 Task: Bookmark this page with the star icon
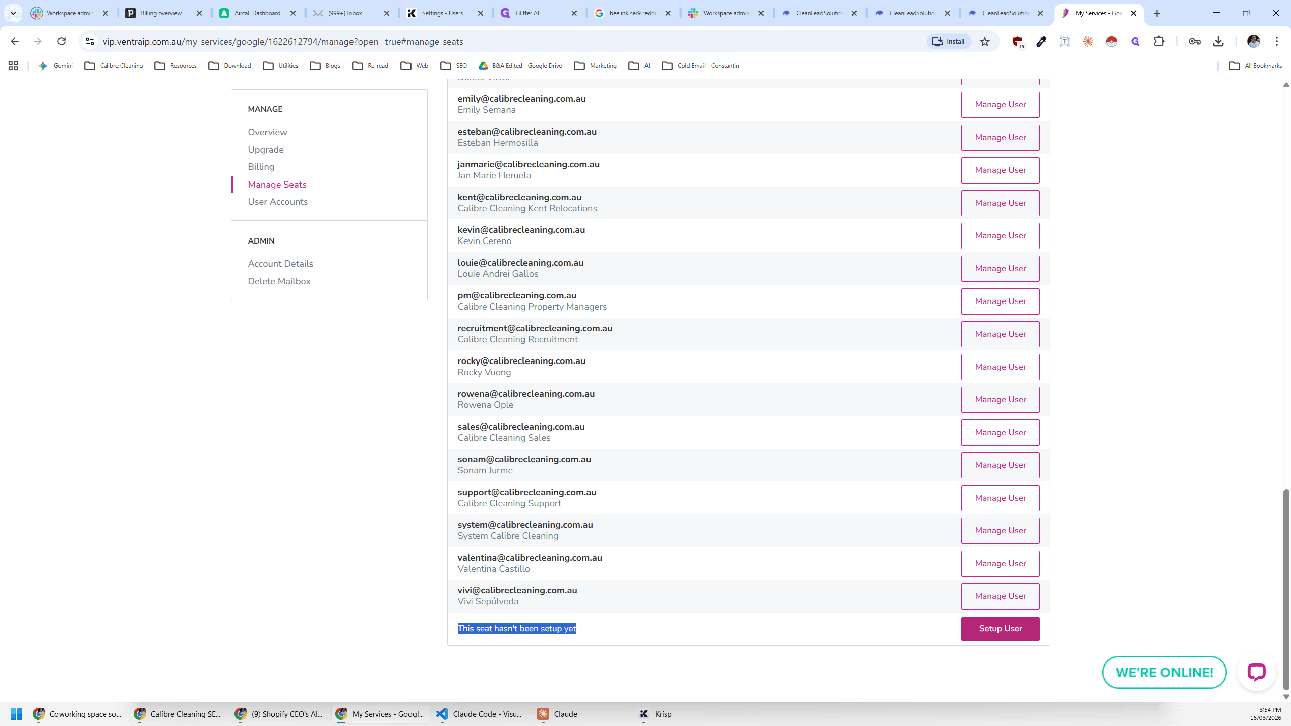pyautogui.click(x=985, y=41)
